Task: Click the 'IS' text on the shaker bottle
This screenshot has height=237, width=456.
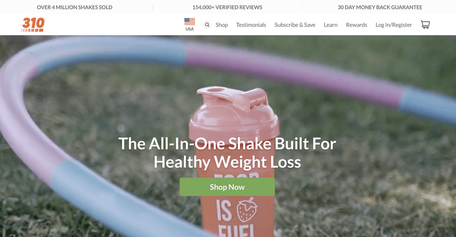Action: pyautogui.click(x=224, y=209)
